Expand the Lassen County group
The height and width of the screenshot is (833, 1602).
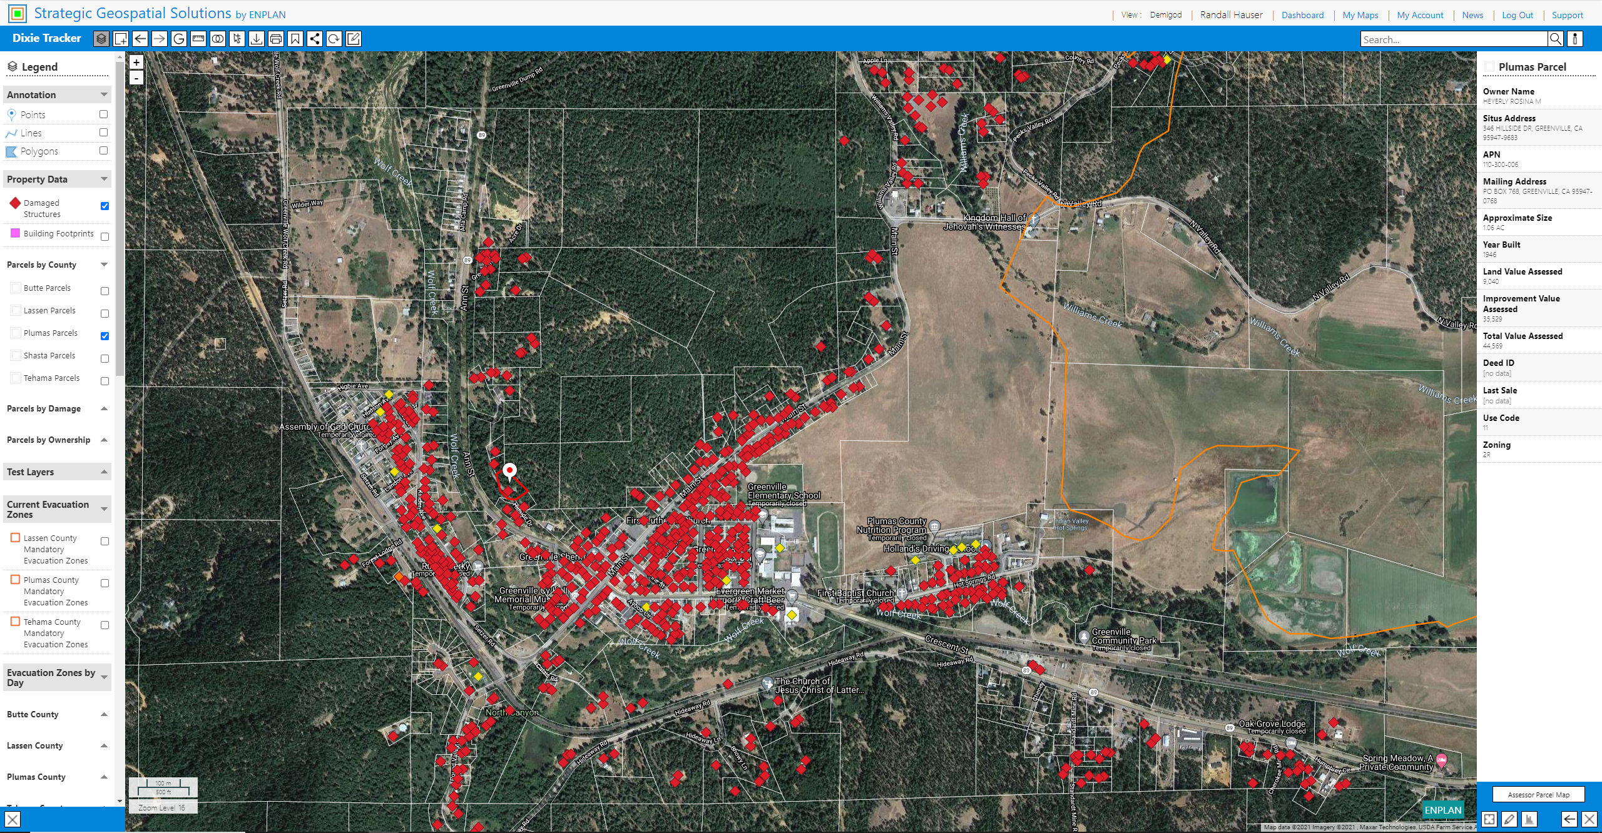(x=104, y=745)
